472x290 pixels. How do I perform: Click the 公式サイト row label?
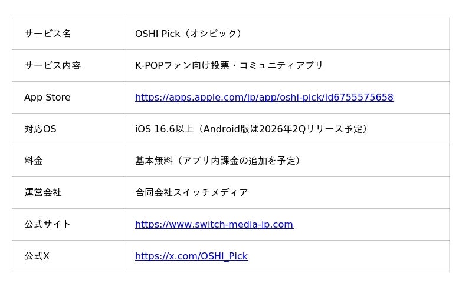[47, 225]
